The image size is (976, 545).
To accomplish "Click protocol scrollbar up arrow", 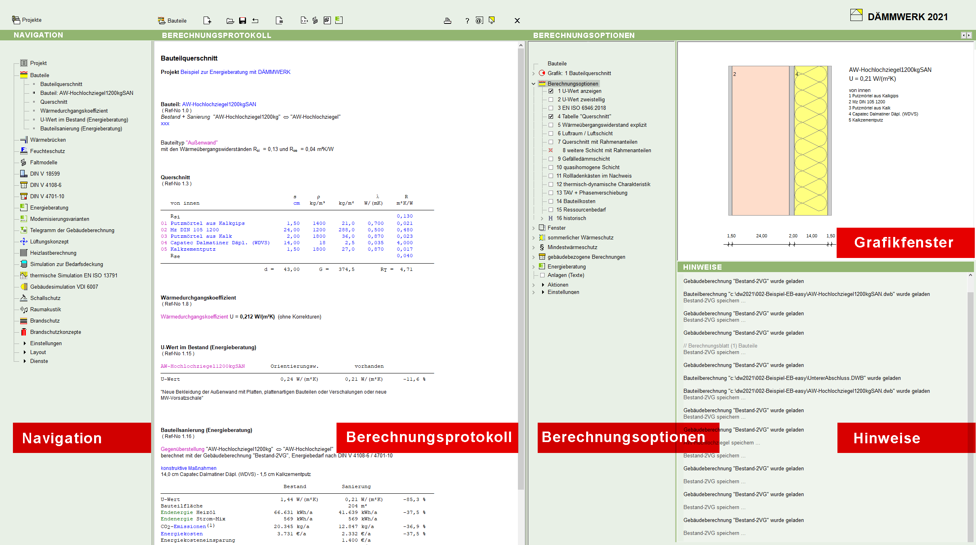I will tap(521, 45).
